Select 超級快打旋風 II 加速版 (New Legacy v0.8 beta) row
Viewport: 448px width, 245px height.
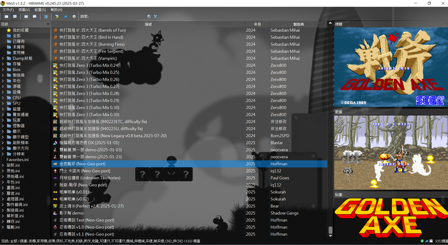[189, 135]
